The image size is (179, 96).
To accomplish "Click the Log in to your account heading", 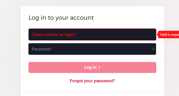I will pos(61,18).
